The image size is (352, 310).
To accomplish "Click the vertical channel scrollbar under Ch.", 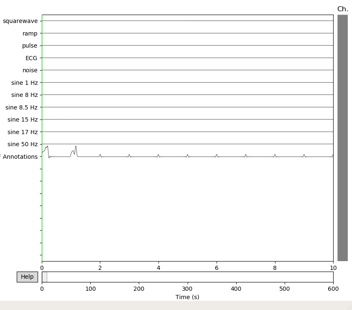I will 342,138.
